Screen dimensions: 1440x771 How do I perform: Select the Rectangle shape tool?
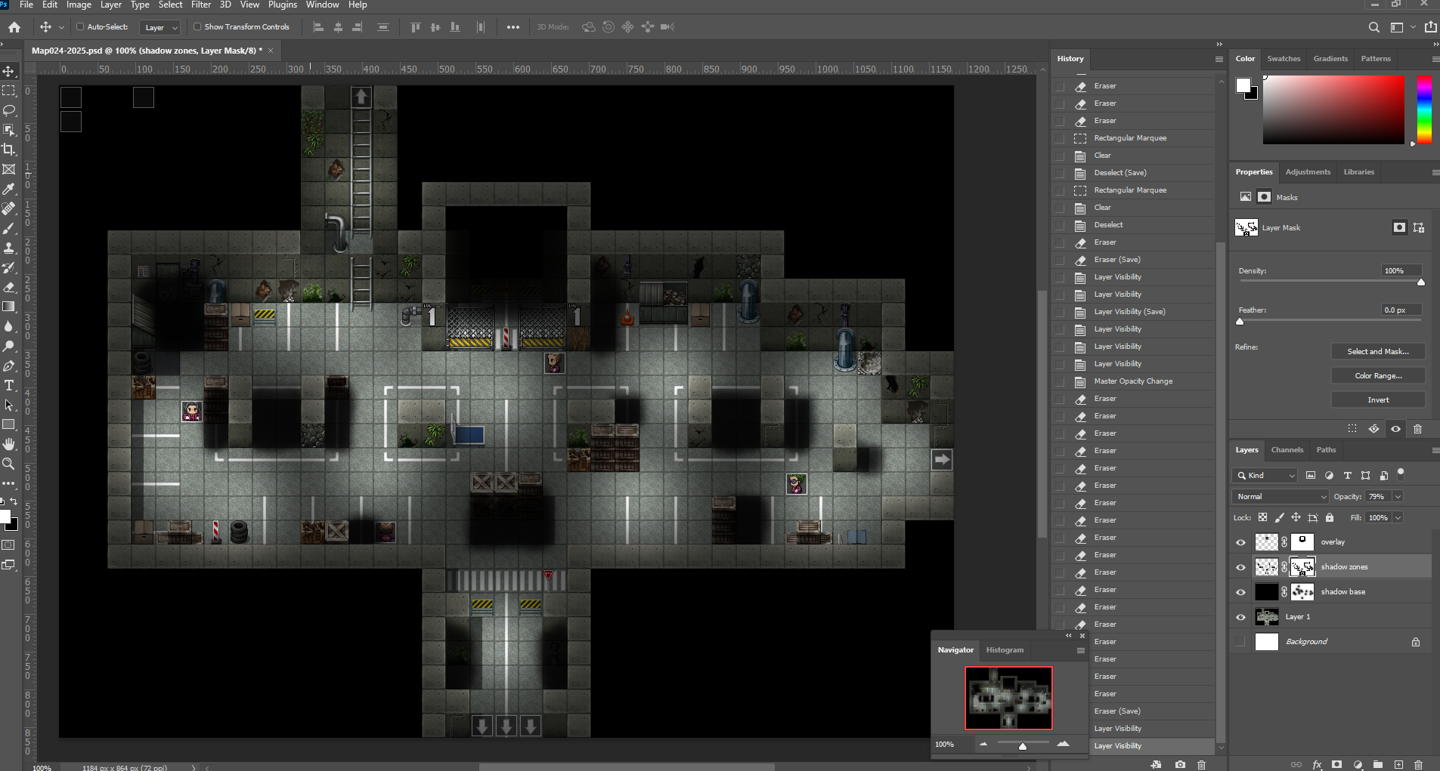pos(9,424)
